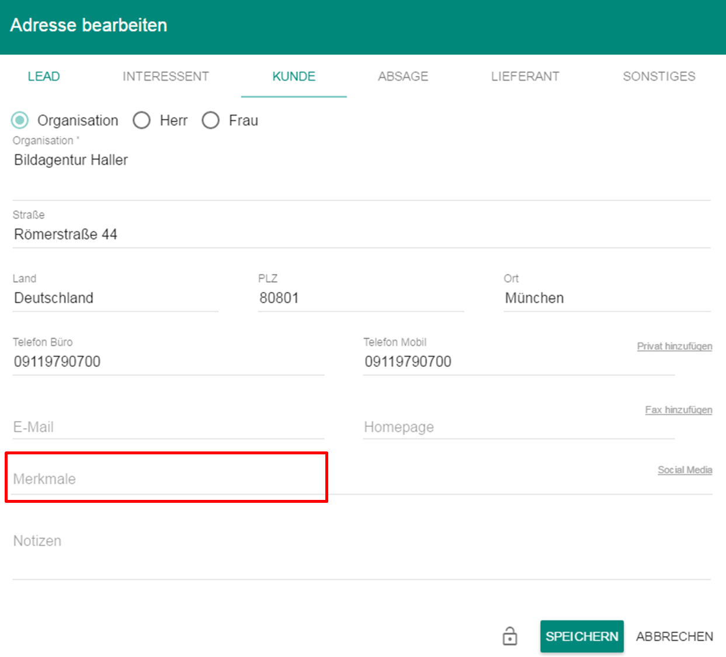Open the SONSTIGES tab
The width and height of the screenshot is (726, 657).
tap(659, 77)
